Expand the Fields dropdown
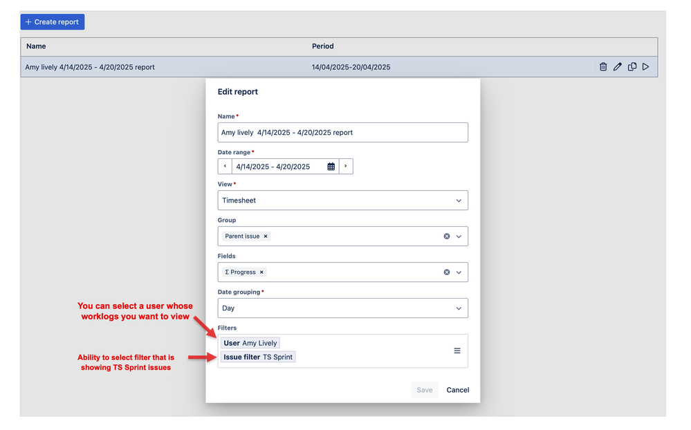Screen dimensions: 691x430 pyautogui.click(x=458, y=272)
